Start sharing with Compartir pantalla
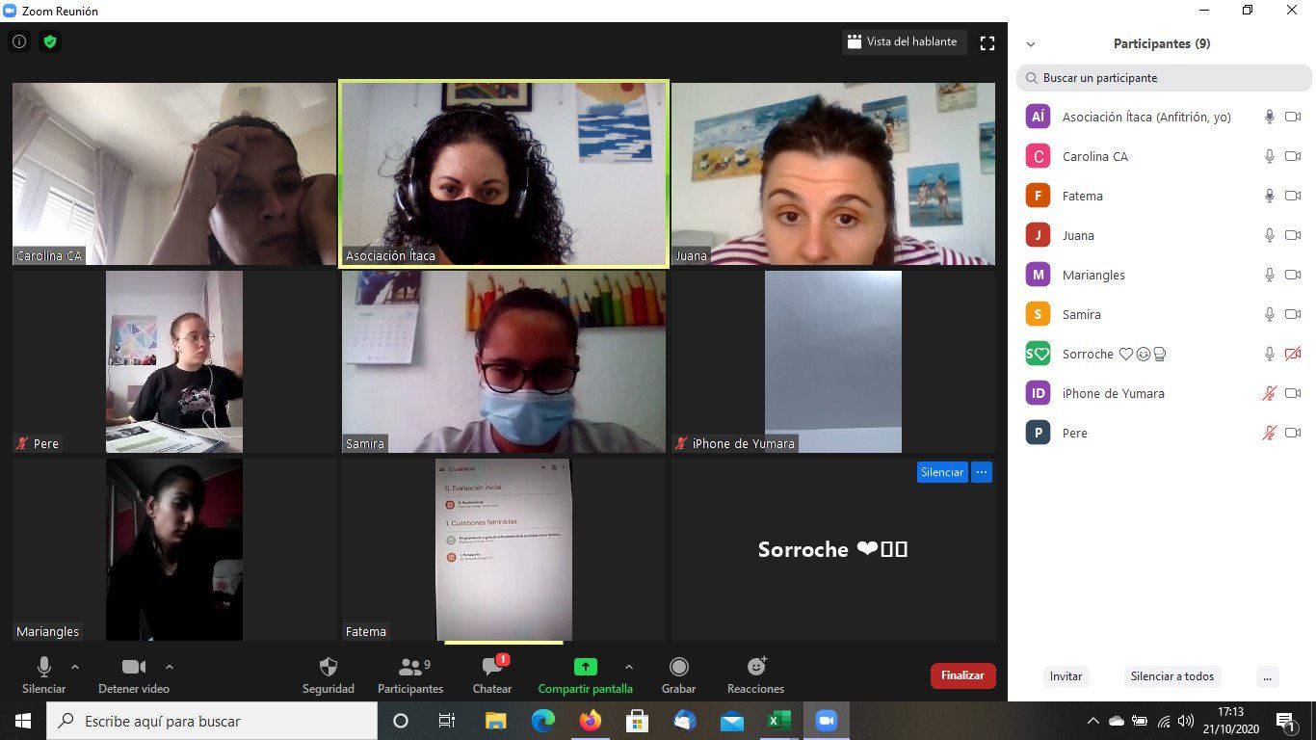The image size is (1316, 740). click(586, 675)
